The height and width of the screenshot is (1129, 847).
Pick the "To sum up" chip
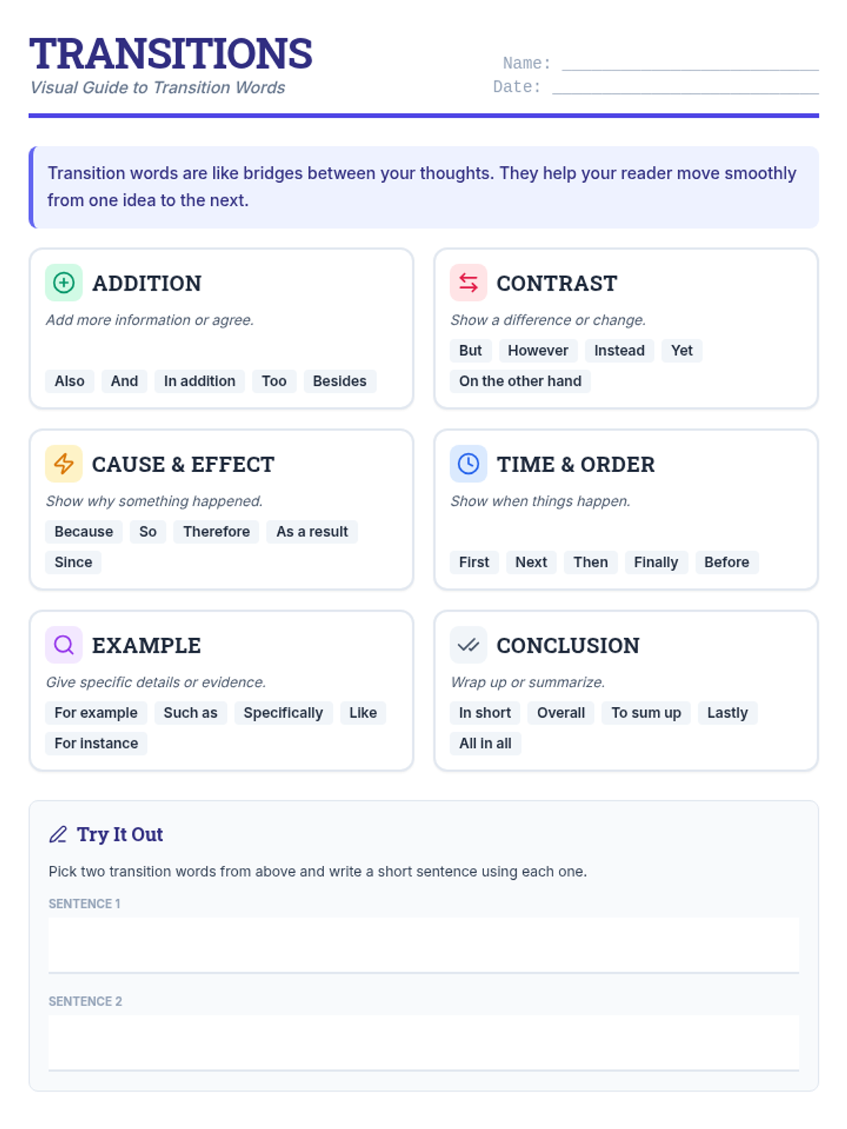(x=646, y=713)
